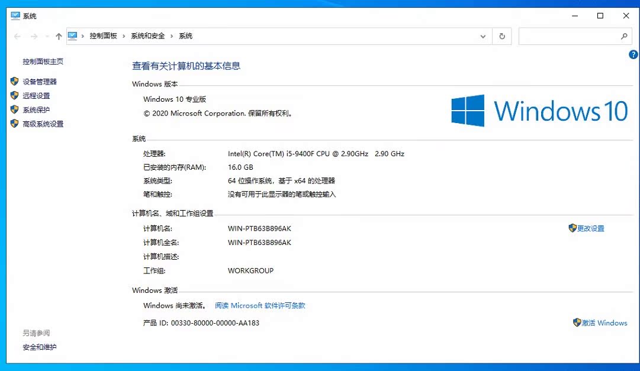Select Windows 尚未激活 status text
The image size is (640, 371).
tap(175, 306)
